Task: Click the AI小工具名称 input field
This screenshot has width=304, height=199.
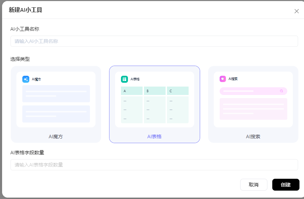Action: [x=154, y=41]
